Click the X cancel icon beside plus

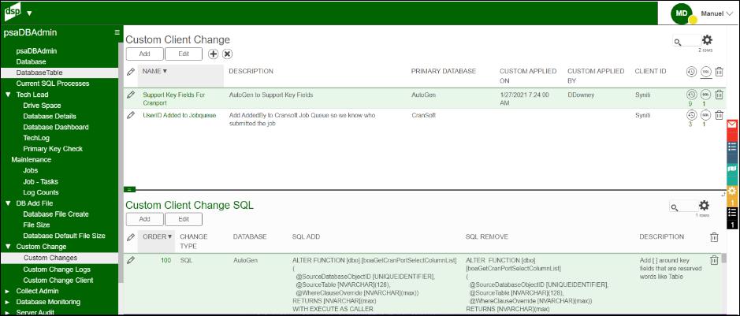point(227,54)
